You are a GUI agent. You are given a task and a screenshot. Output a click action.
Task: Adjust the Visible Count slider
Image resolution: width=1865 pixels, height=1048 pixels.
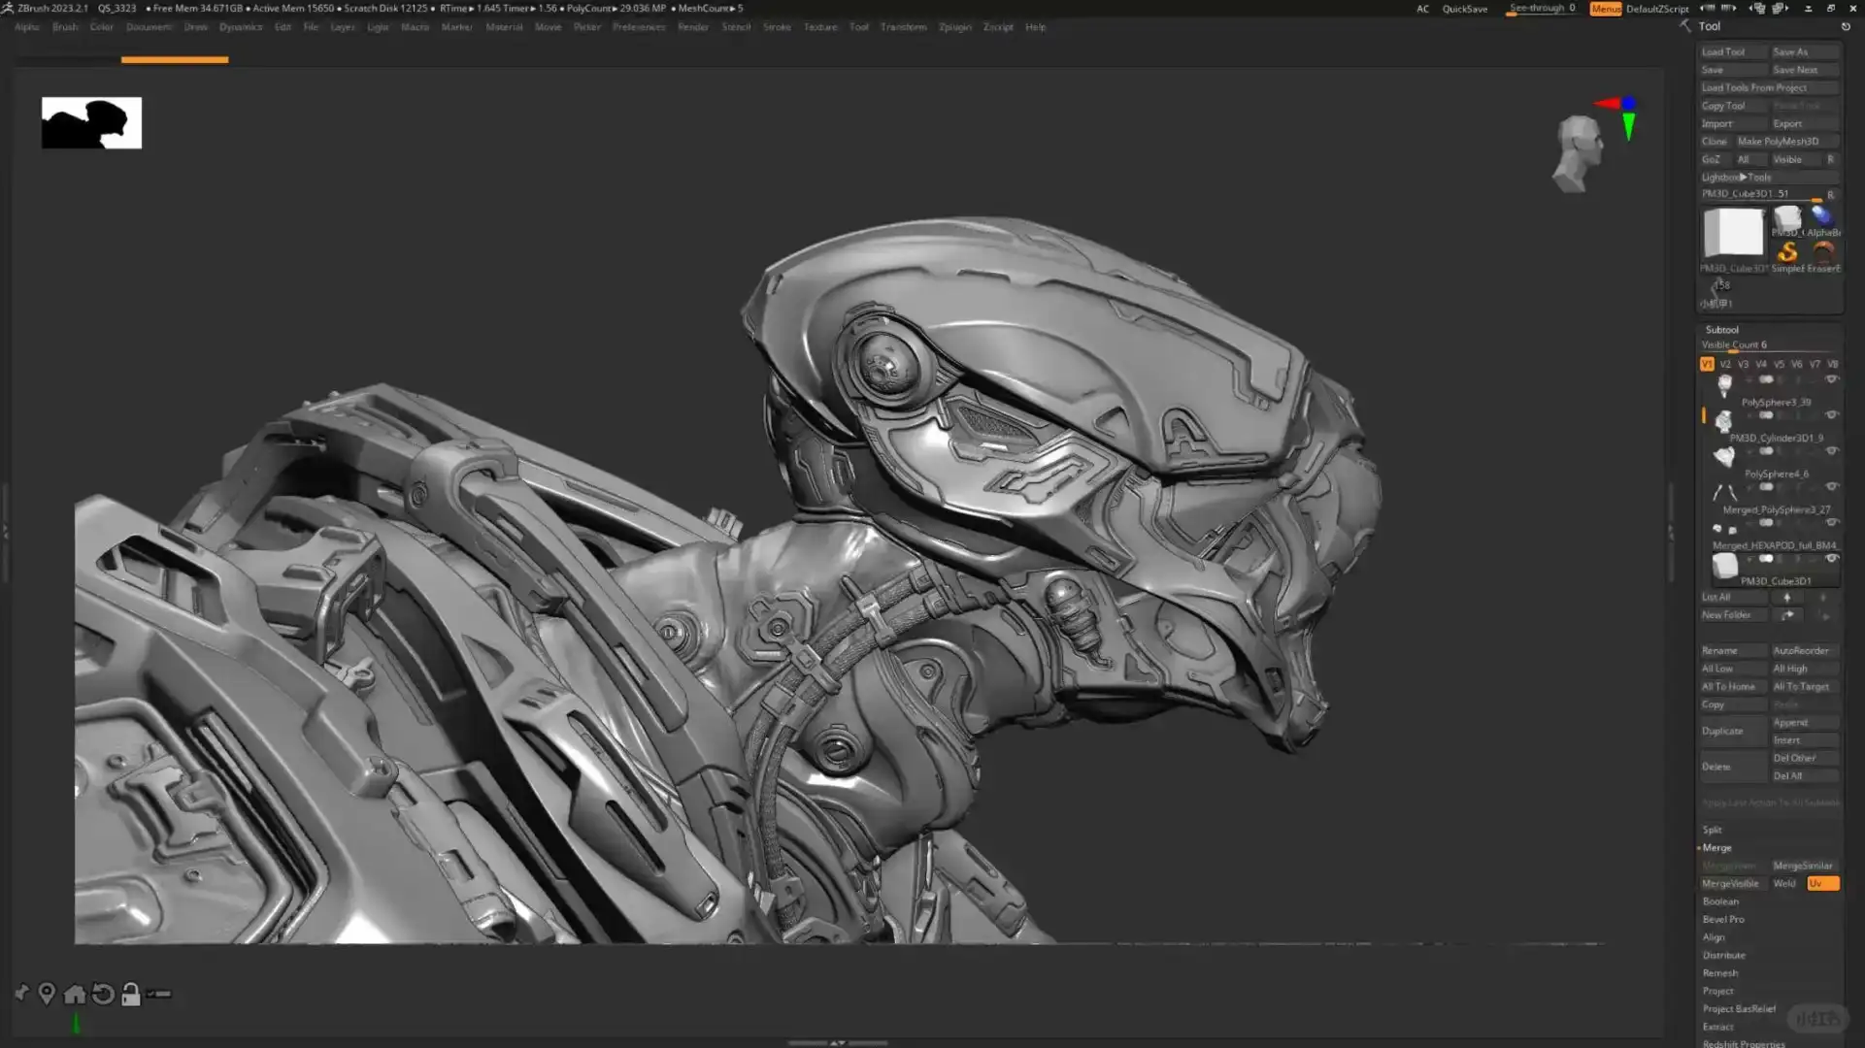coord(1748,345)
